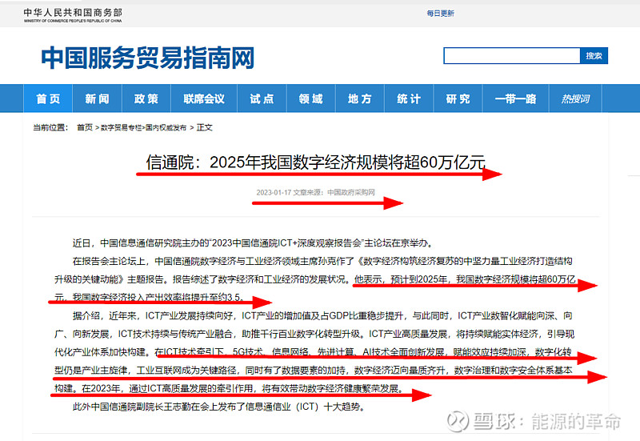Focus the search input box
Viewport: 640px width, 441px height.
[x=512, y=55]
